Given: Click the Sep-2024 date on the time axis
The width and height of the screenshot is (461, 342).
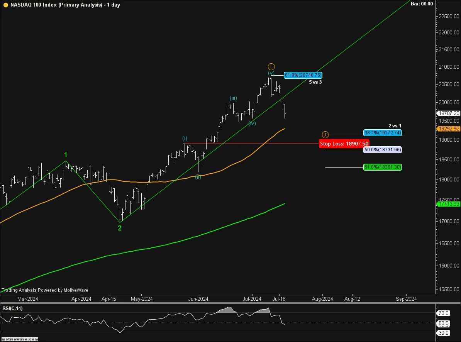Looking at the screenshot, I should click(406, 299).
